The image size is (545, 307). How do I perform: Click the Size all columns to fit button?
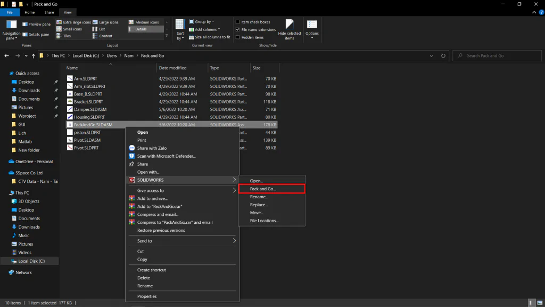[209, 37]
